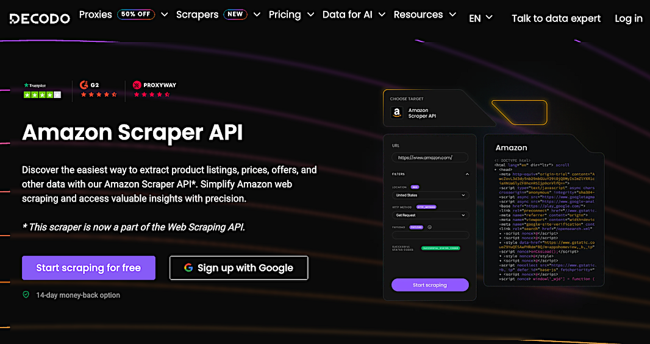Viewport: 650px width, 344px height.
Task: Click the Amazon Scraper API heading
Action: click(132, 132)
